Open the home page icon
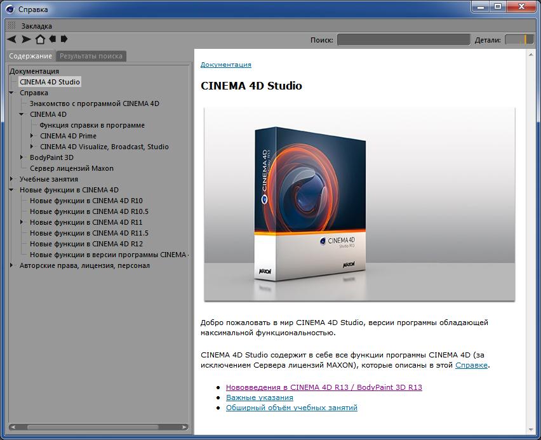Screen dimensions: 541x440 (40, 39)
